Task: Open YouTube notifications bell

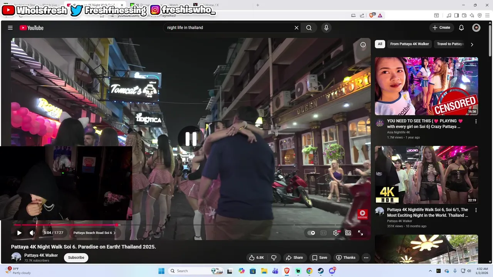Action: point(461,28)
